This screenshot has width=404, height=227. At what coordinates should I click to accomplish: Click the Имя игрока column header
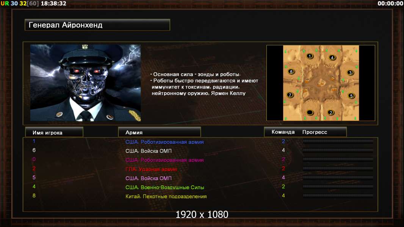tap(54, 132)
